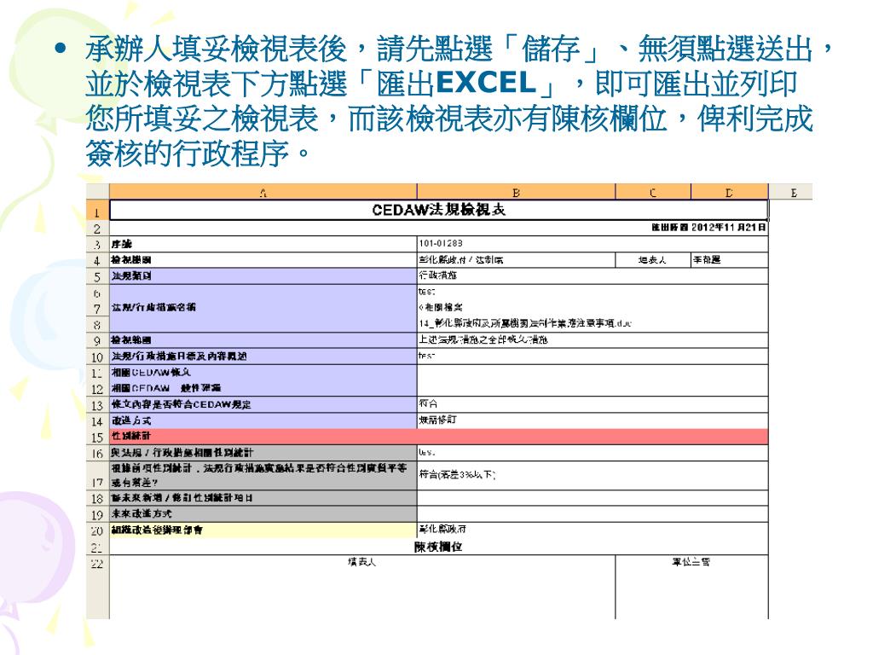The image size is (873, 655).
Task: Click the '法規類別' label cell
Action: point(263,276)
